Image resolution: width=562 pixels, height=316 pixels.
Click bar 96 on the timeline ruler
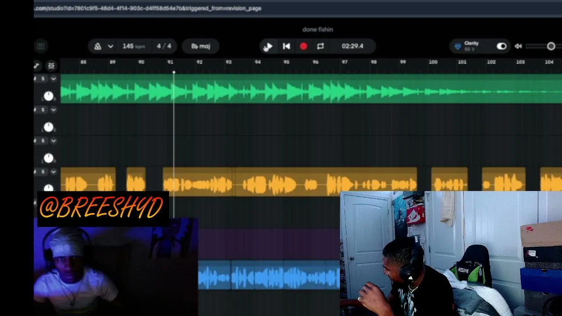click(315, 62)
